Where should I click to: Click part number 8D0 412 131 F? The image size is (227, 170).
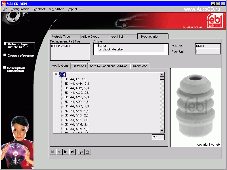click(61, 46)
